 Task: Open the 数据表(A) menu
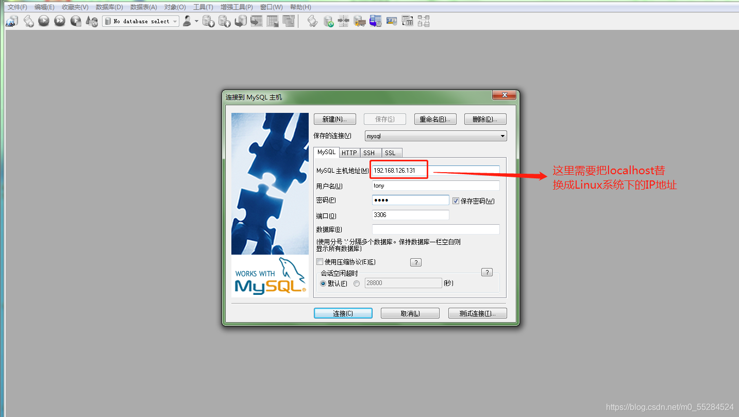click(x=144, y=7)
